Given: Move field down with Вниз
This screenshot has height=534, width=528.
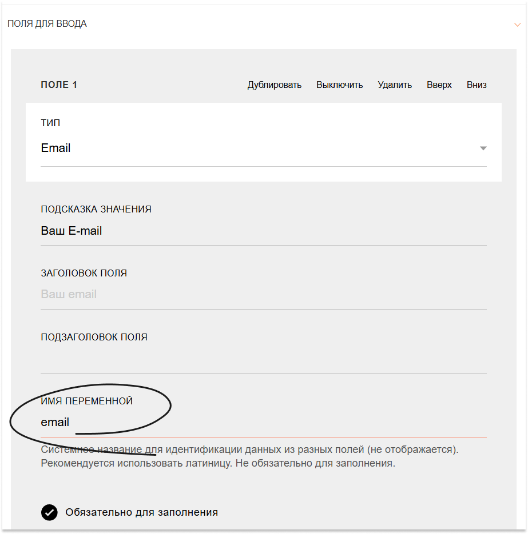Looking at the screenshot, I should click(x=477, y=85).
